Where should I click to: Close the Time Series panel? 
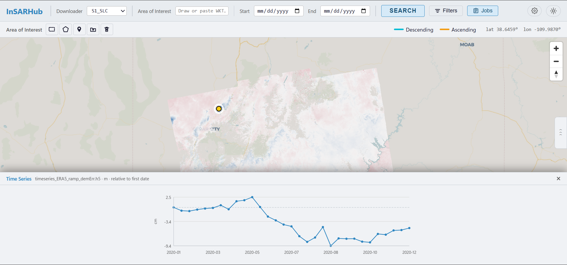(558, 179)
